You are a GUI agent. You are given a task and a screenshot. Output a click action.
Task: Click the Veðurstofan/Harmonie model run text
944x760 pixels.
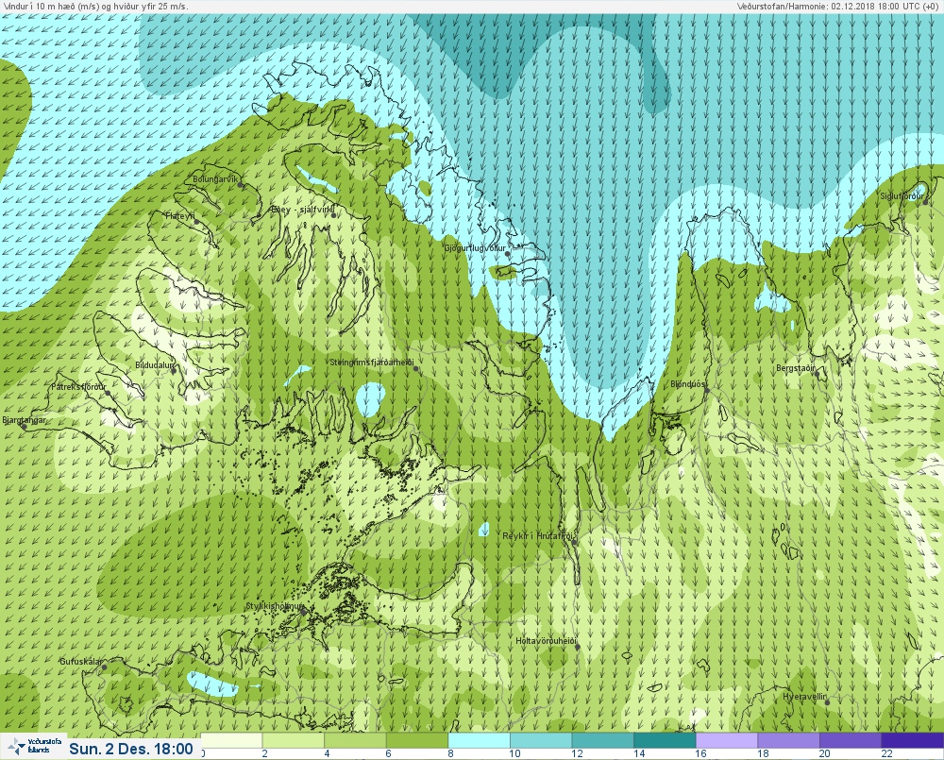[839, 6]
